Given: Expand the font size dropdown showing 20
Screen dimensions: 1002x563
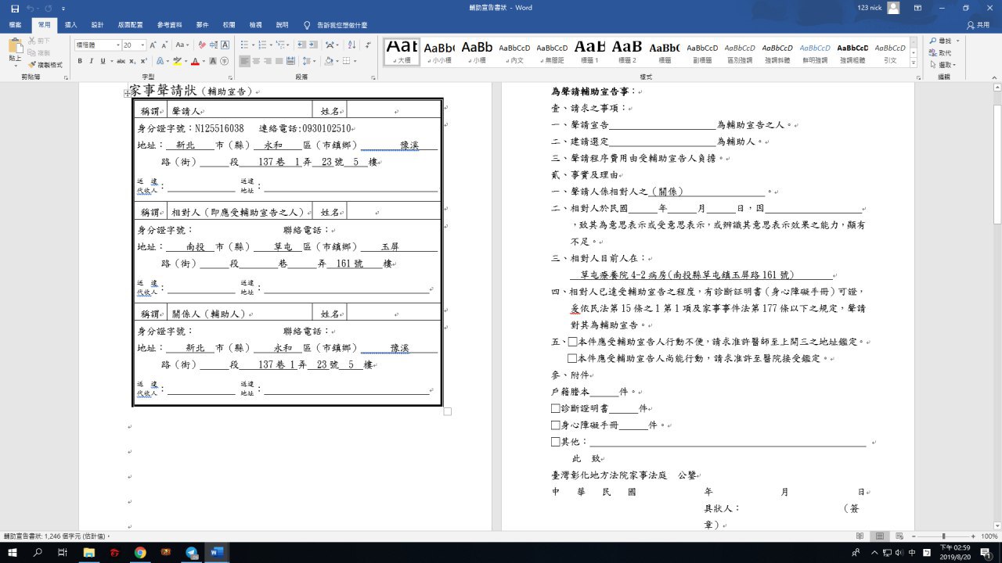Looking at the screenshot, I should pyautogui.click(x=142, y=45).
